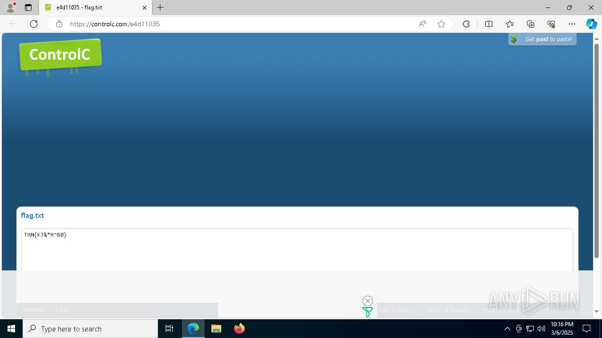
Task: Open the tab actions menu icon
Action: tap(28, 8)
